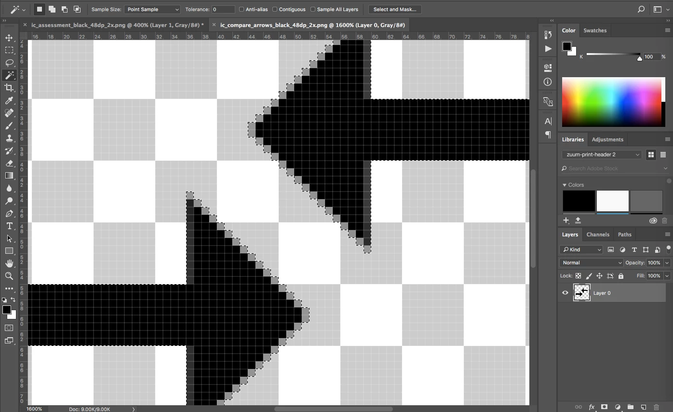This screenshot has height=412, width=673.
Task: Select the Crop tool
Action: 9,88
